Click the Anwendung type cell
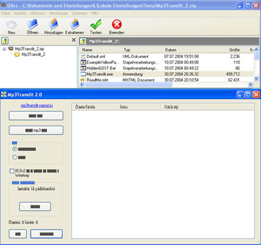Screen dimensions: 261x245 [x=132, y=74]
